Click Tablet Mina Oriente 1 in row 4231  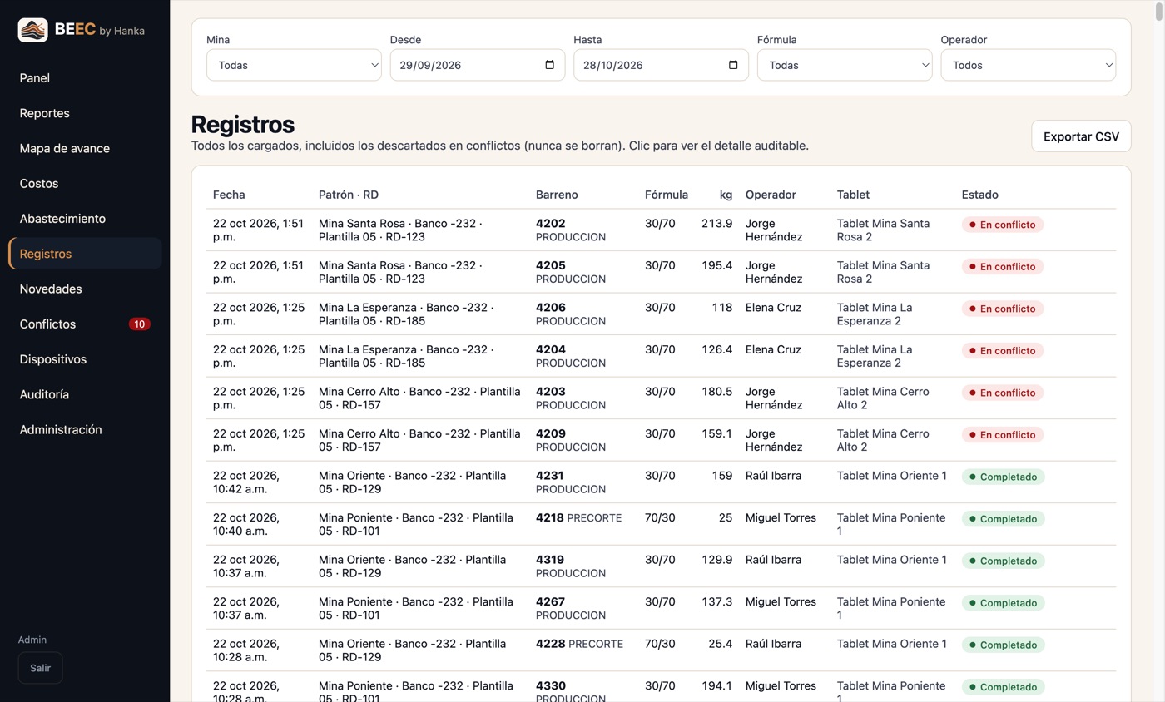(892, 476)
